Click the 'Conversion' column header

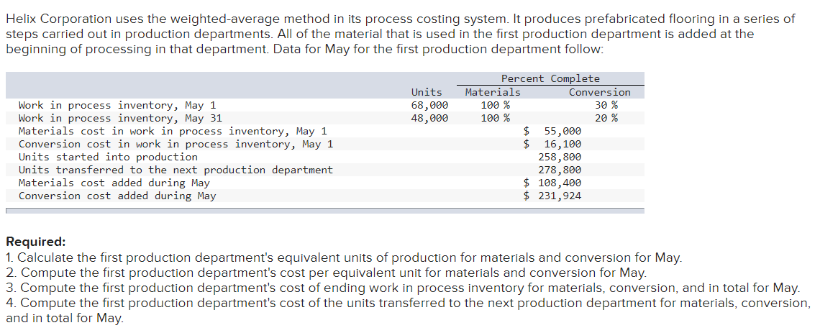click(600, 92)
